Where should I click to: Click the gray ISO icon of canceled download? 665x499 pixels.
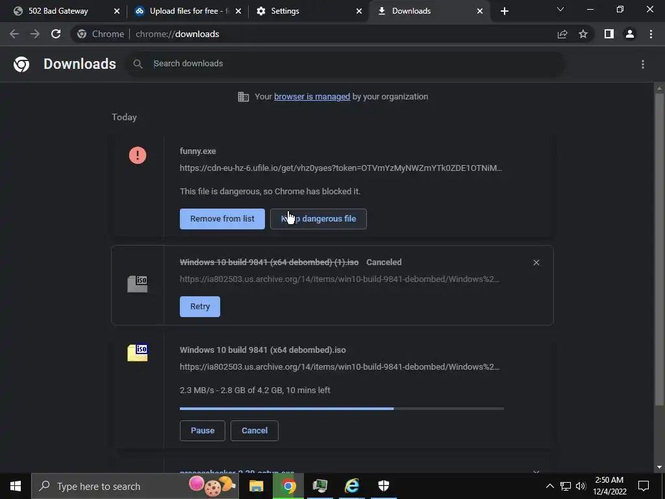138,284
